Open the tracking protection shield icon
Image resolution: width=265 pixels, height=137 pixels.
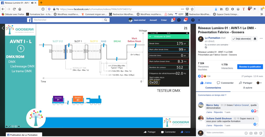pos(49,9)
